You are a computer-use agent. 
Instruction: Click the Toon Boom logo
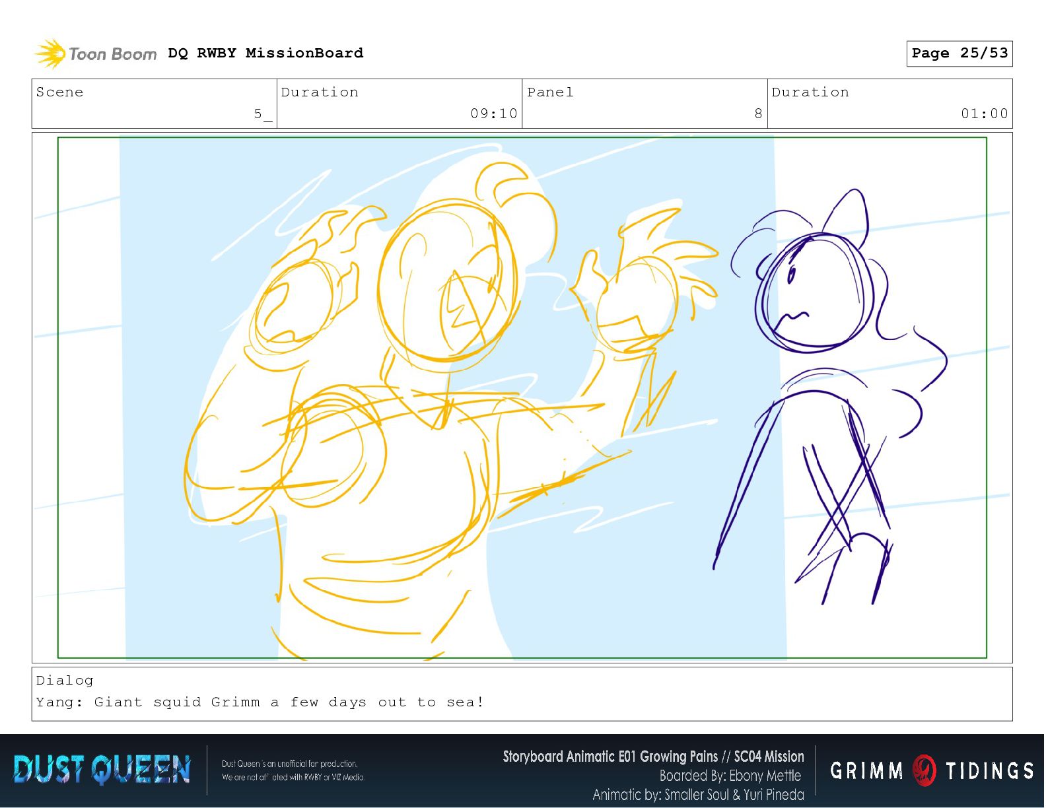96,53
